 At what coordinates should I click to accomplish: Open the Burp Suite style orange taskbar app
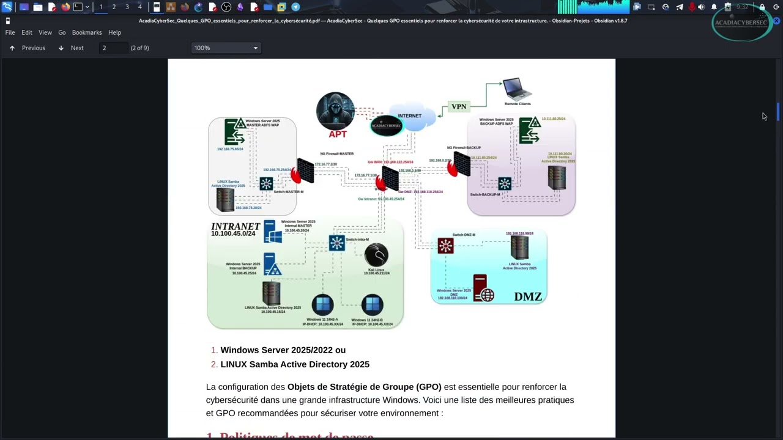pos(170,7)
